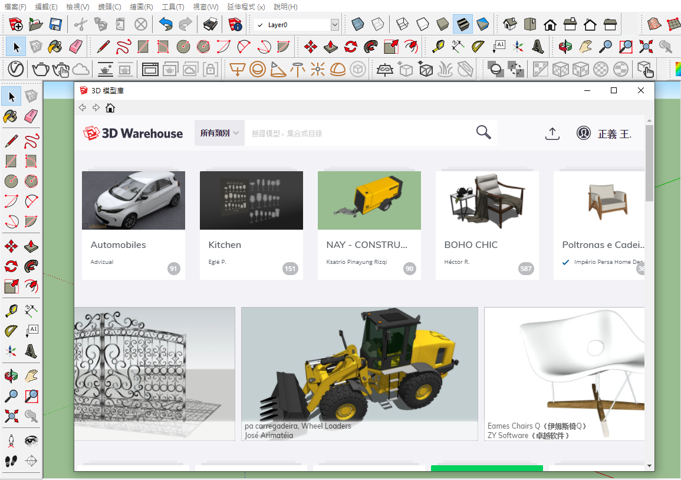Select the Paint Bucket tool in the left toolbar
Screen dimensions: 681x480
coord(11,116)
